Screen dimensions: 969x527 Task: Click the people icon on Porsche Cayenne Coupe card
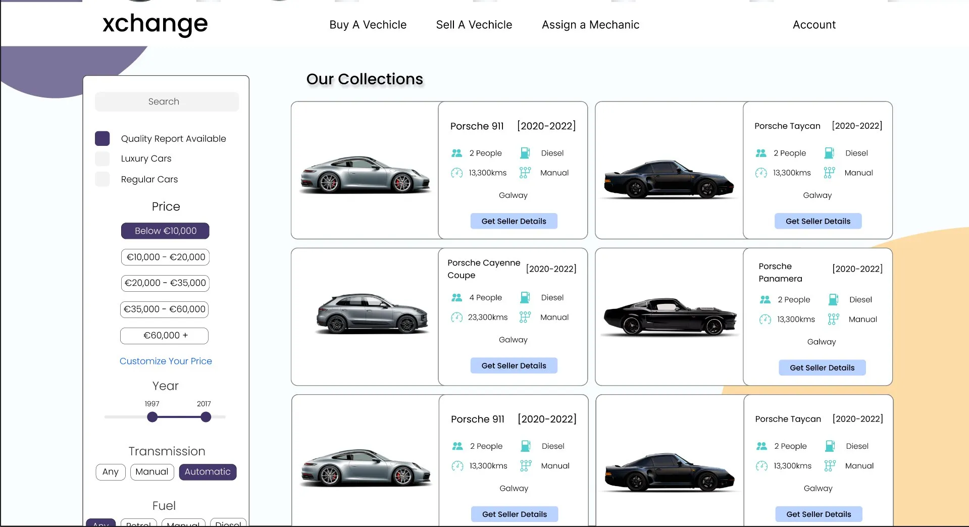(x=456, y=297)
